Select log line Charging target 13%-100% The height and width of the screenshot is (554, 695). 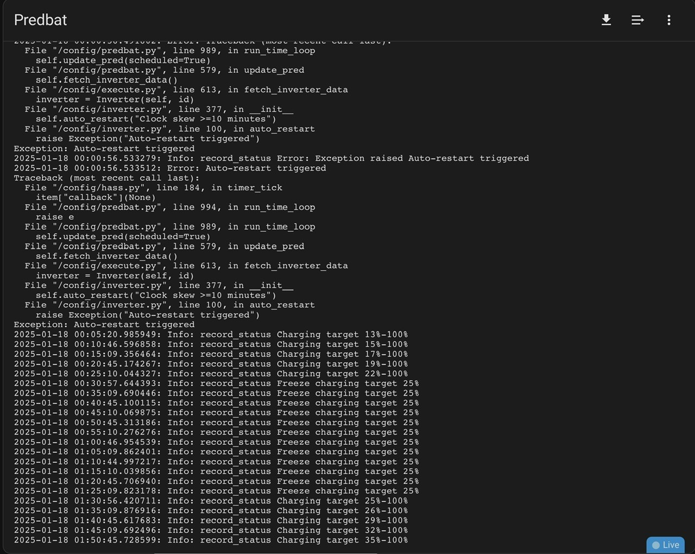[211, 335]
